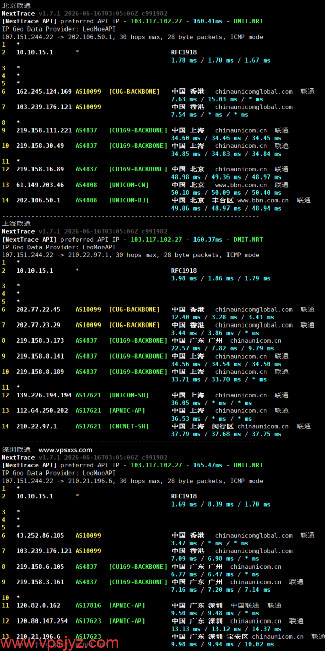This screenshot has width=325, height=651.
Task: Click hop IP 219.158.8.189
Action: pyautogui.click(x=40, y=372)
